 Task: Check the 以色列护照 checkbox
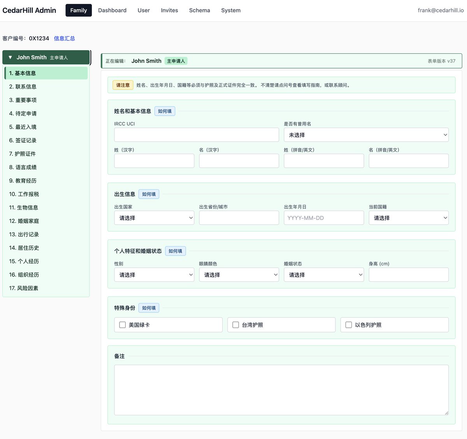tap(349, 325)
